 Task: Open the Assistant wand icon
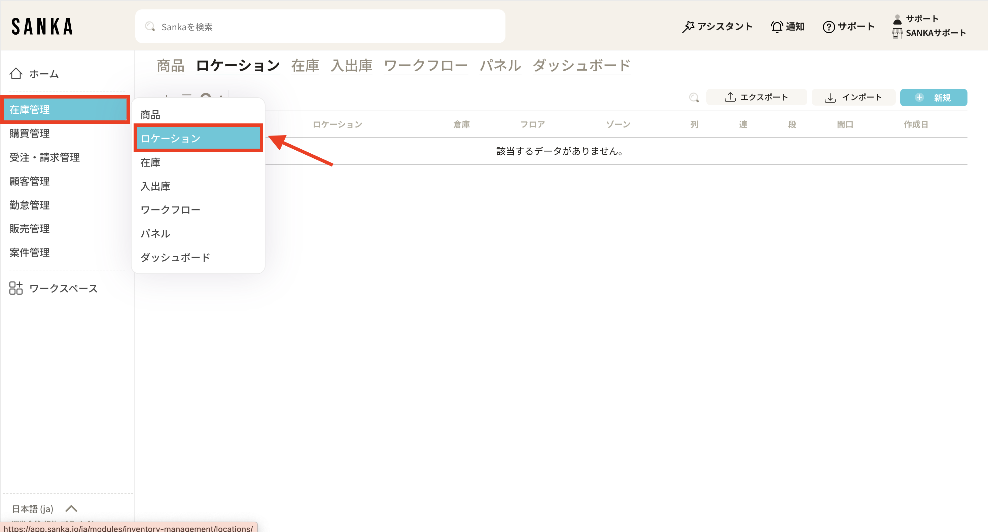point(688,27)
